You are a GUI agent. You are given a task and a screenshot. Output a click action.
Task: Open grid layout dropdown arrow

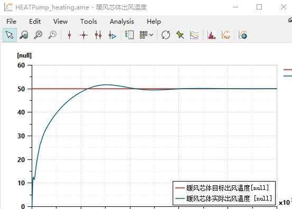pos(152,35)
